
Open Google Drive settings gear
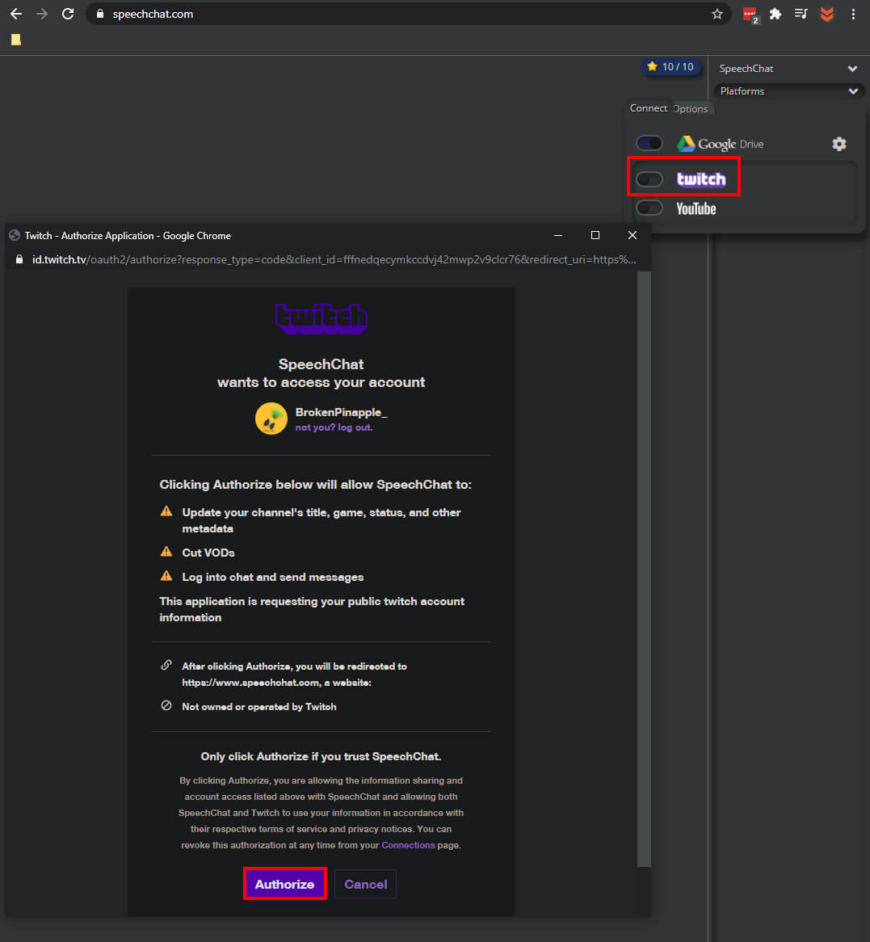click(x=839, y=144)
